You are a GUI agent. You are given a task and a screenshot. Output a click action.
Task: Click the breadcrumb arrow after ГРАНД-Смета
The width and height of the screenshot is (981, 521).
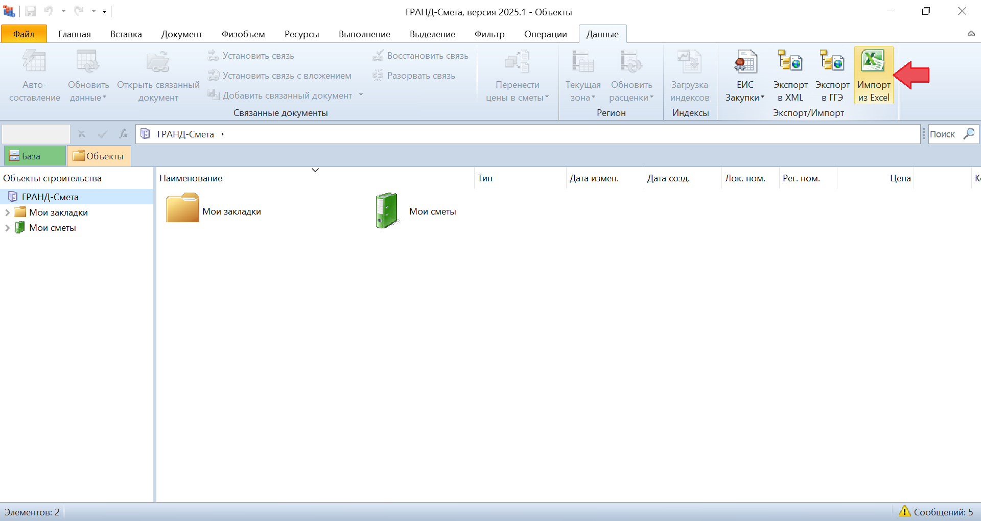click(223, 134)
